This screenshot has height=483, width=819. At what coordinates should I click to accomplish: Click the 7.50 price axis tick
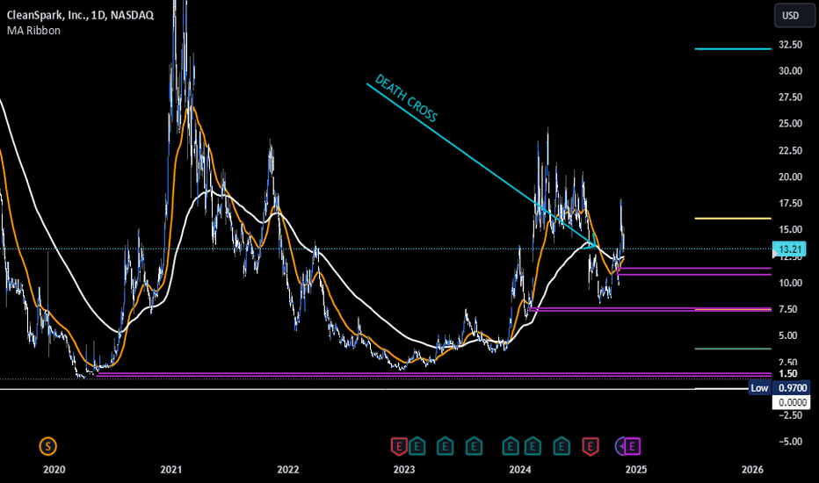pyautogui.click(x=787, y=309)
